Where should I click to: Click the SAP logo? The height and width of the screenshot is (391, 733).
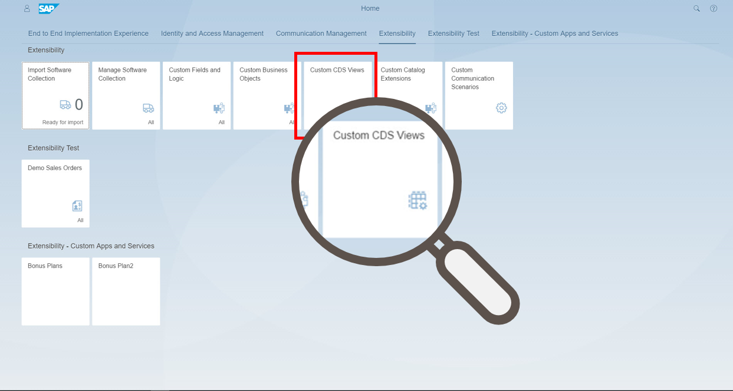click(x=49, y=9)
